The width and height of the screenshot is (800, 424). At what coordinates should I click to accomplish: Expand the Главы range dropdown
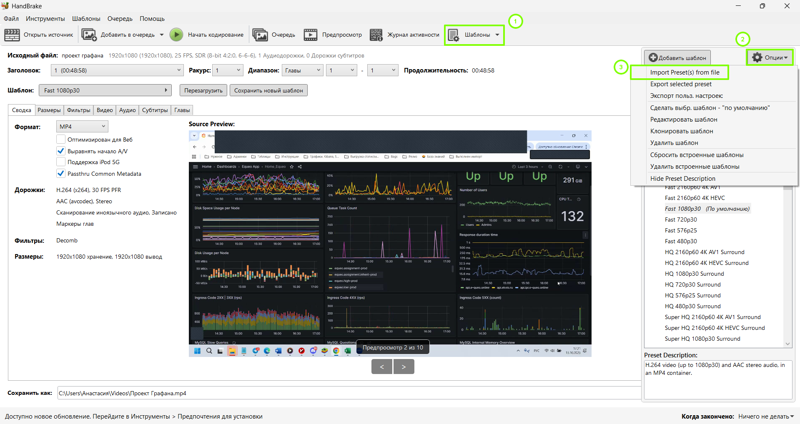pyautogui.click(x=302, y=70)
